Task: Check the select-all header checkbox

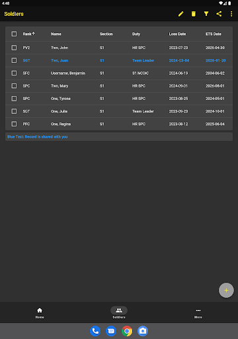Action: 14,34
